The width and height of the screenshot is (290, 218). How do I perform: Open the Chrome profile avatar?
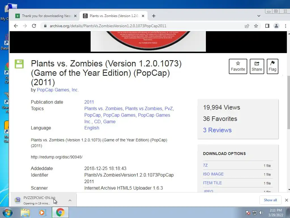point(276,26)
